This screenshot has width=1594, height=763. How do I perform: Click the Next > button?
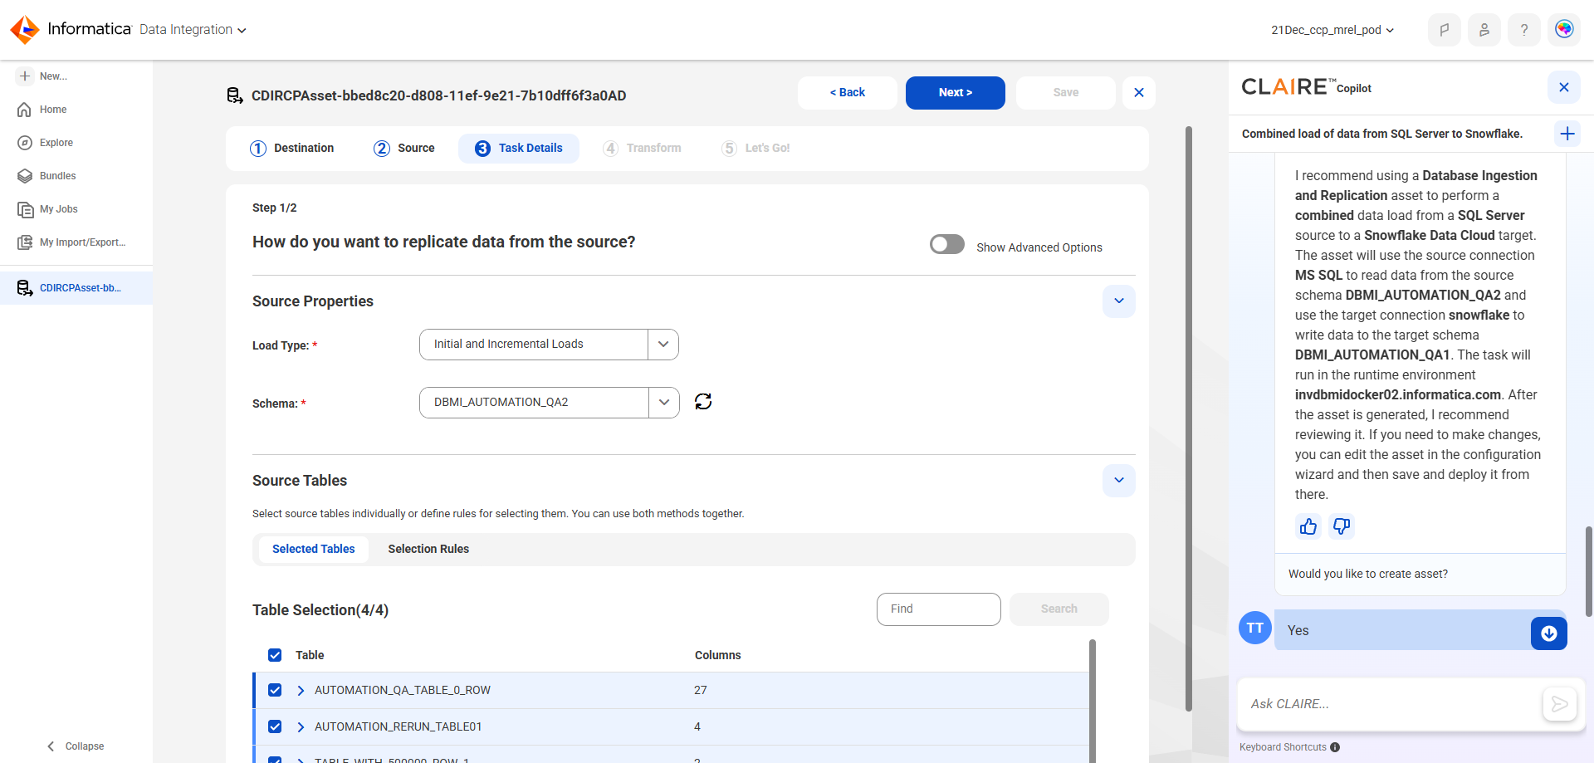tap(956, 93)
